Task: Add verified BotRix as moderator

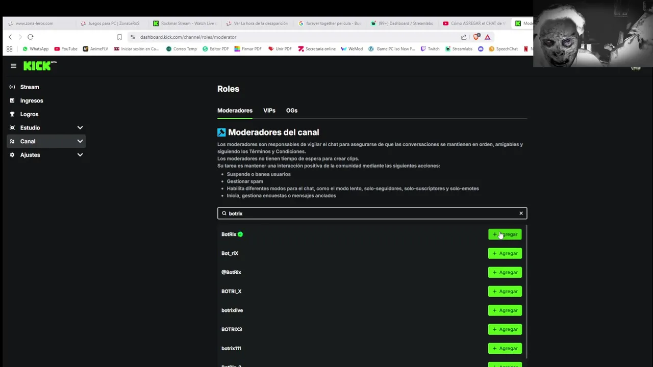Action: [x=505, y=234]
